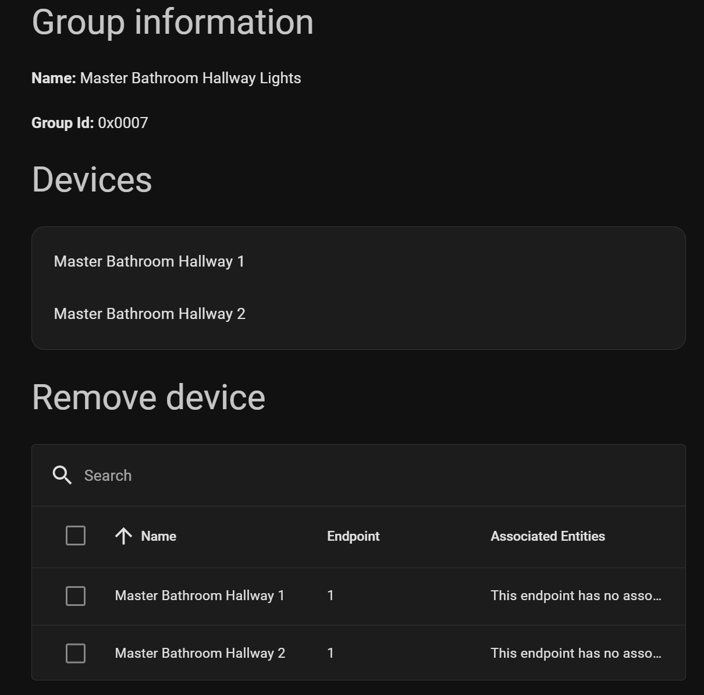Click the magnifier search icon
Screen dimensions: 704x695
[x=62, y=475]
